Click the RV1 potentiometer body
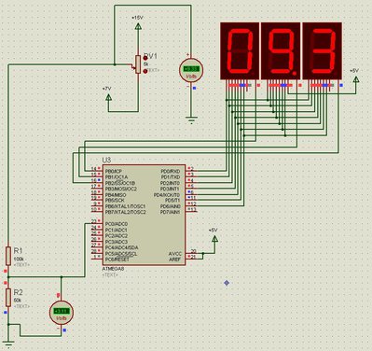 138,64
